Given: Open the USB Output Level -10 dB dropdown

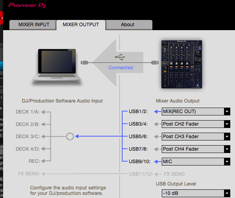Looking at the screenshot, I should pyautogui.click(x=196, y=193).
